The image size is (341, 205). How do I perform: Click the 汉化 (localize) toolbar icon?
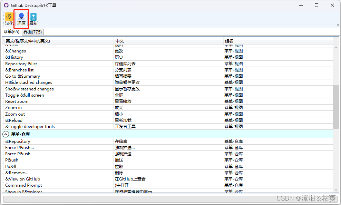point(9,19)
